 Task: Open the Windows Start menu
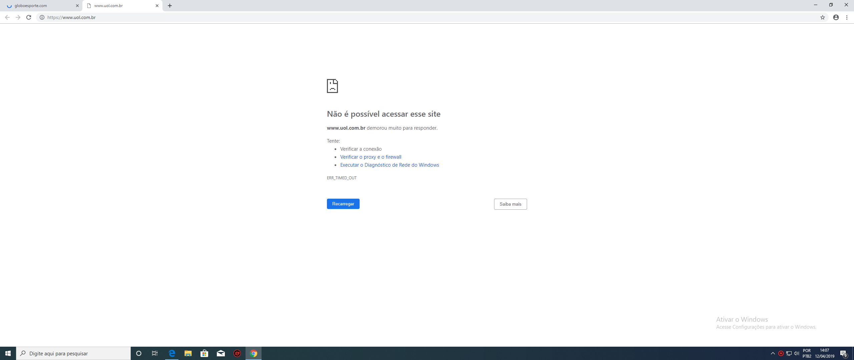(x=8, y=353)
